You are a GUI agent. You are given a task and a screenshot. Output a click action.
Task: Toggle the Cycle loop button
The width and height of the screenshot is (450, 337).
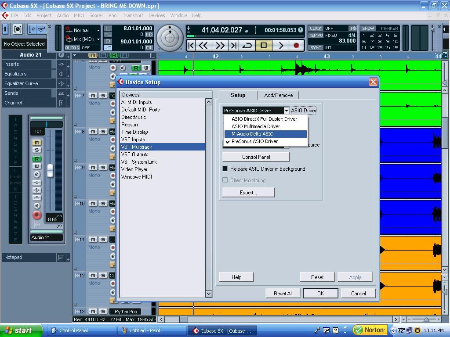tap(247, 45)
